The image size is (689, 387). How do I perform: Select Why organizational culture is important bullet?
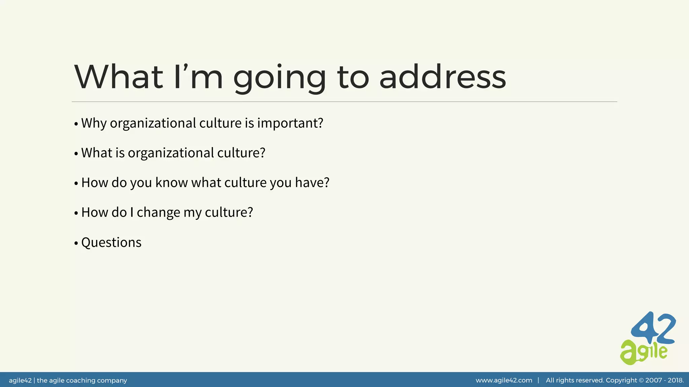pos(202,123)
